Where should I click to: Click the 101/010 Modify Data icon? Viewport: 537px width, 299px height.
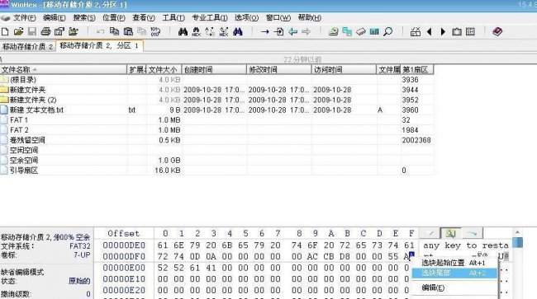click(x=155, y=32)
